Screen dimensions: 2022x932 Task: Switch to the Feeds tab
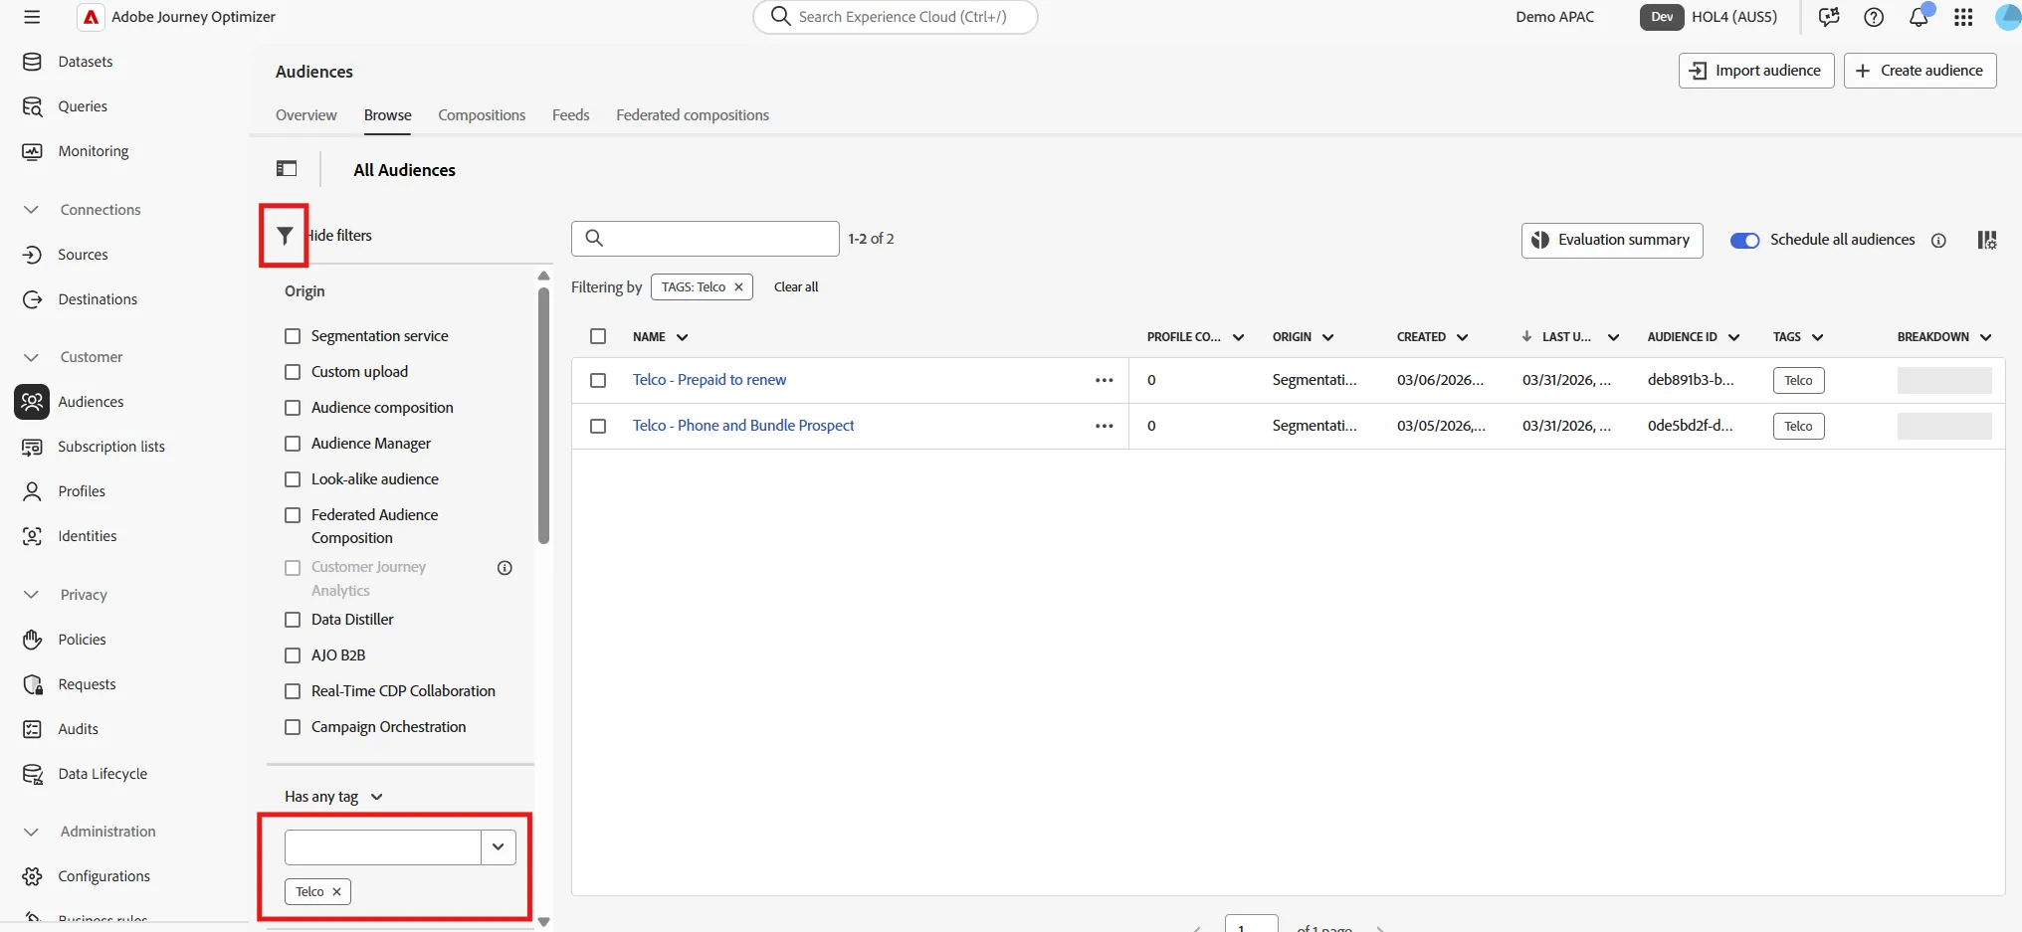571,115
